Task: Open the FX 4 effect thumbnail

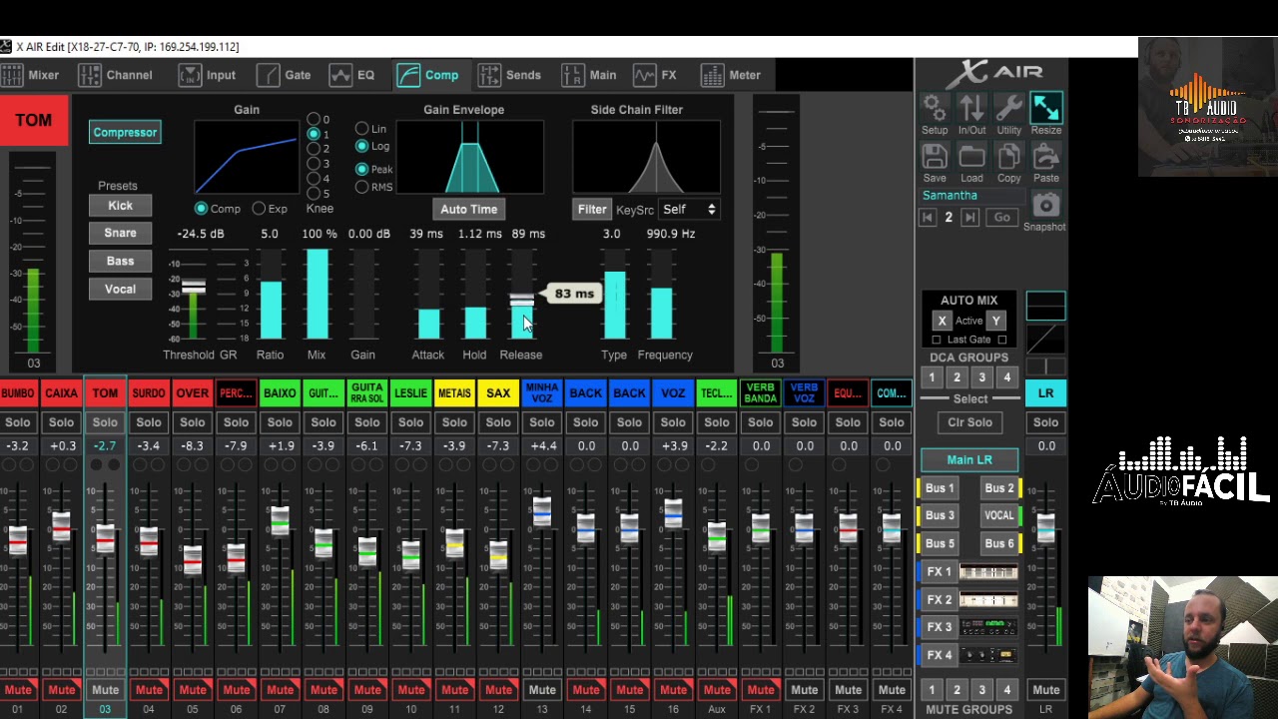Action: pos(988,655)
